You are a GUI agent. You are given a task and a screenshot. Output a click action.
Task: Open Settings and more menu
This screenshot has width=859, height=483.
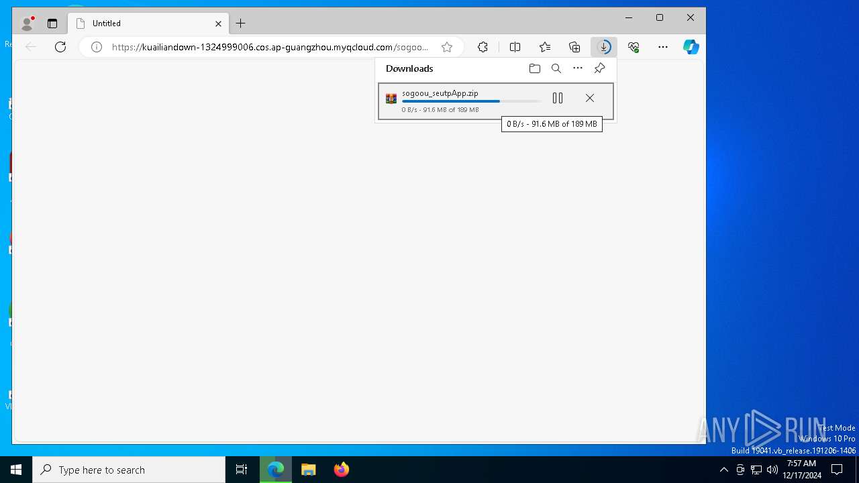pos(663,47)
